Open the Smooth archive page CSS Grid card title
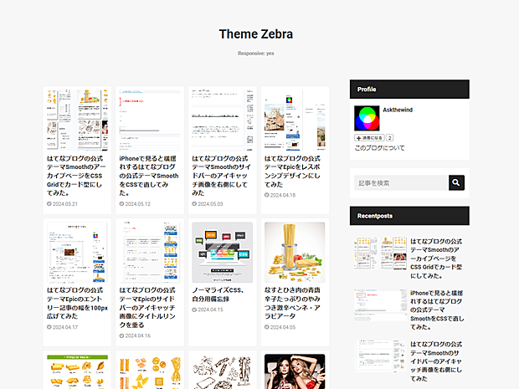 [x=76, y=176]
